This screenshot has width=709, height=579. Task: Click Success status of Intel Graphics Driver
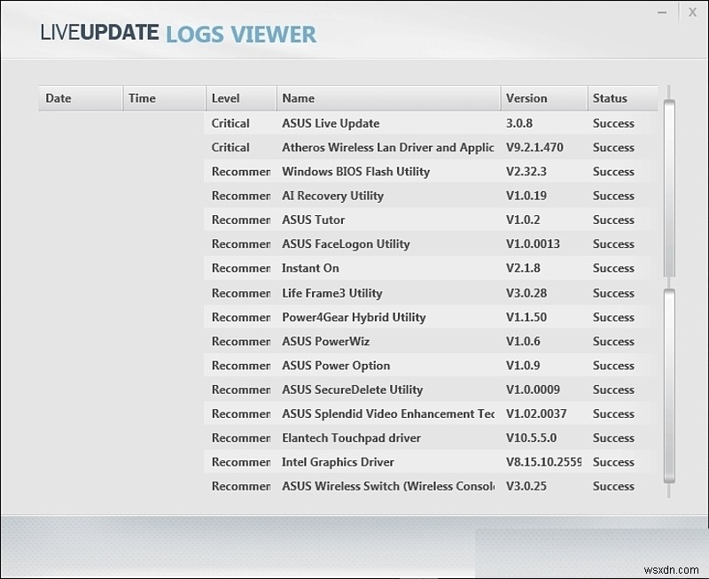[613, 462]
